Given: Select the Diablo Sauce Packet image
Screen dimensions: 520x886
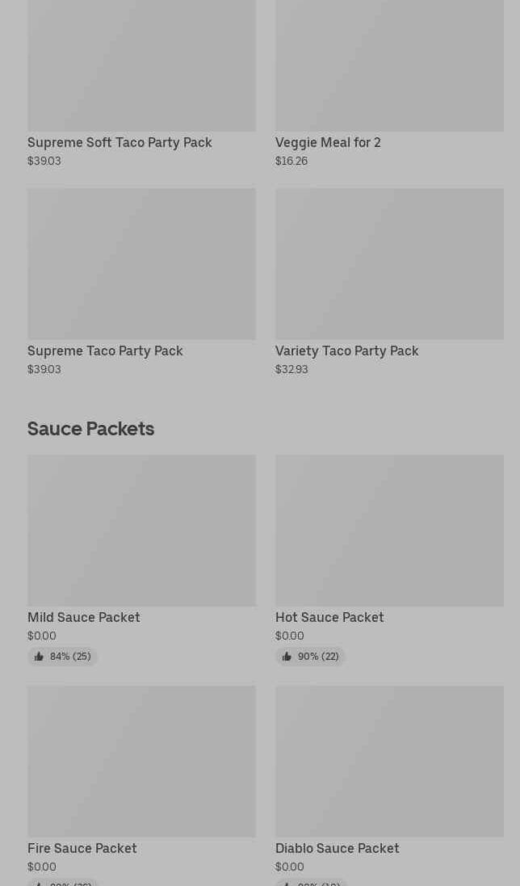Looking at the screenshot, I should pos(389,762).
